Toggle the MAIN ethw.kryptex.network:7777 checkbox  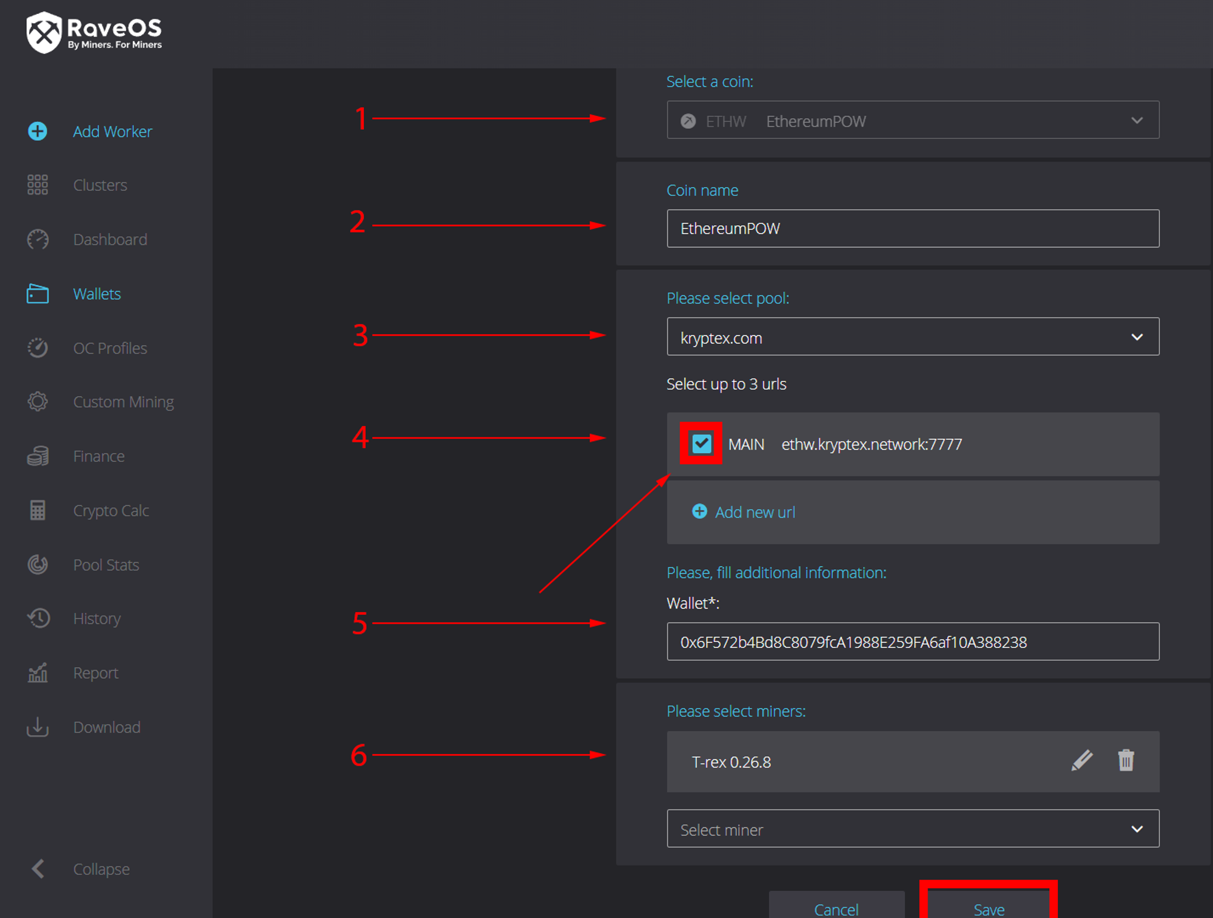pyautogui.click(x=702, y=444)
